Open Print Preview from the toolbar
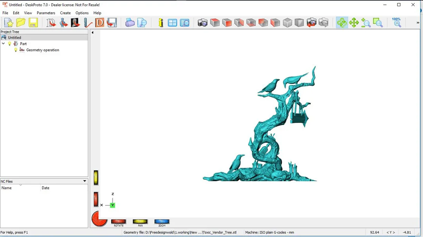This screenshot has height=237, width=423. tap(142, 23)
